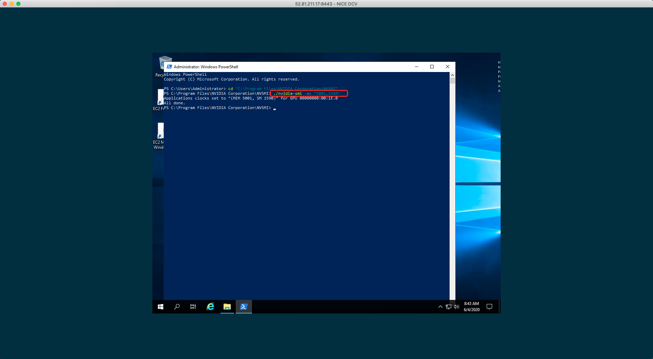
Task: Click the taskbar search magnifier icon
Action: 177,307
